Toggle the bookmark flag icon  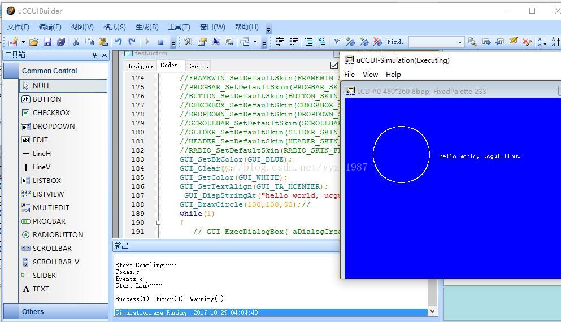coord(337,42)
